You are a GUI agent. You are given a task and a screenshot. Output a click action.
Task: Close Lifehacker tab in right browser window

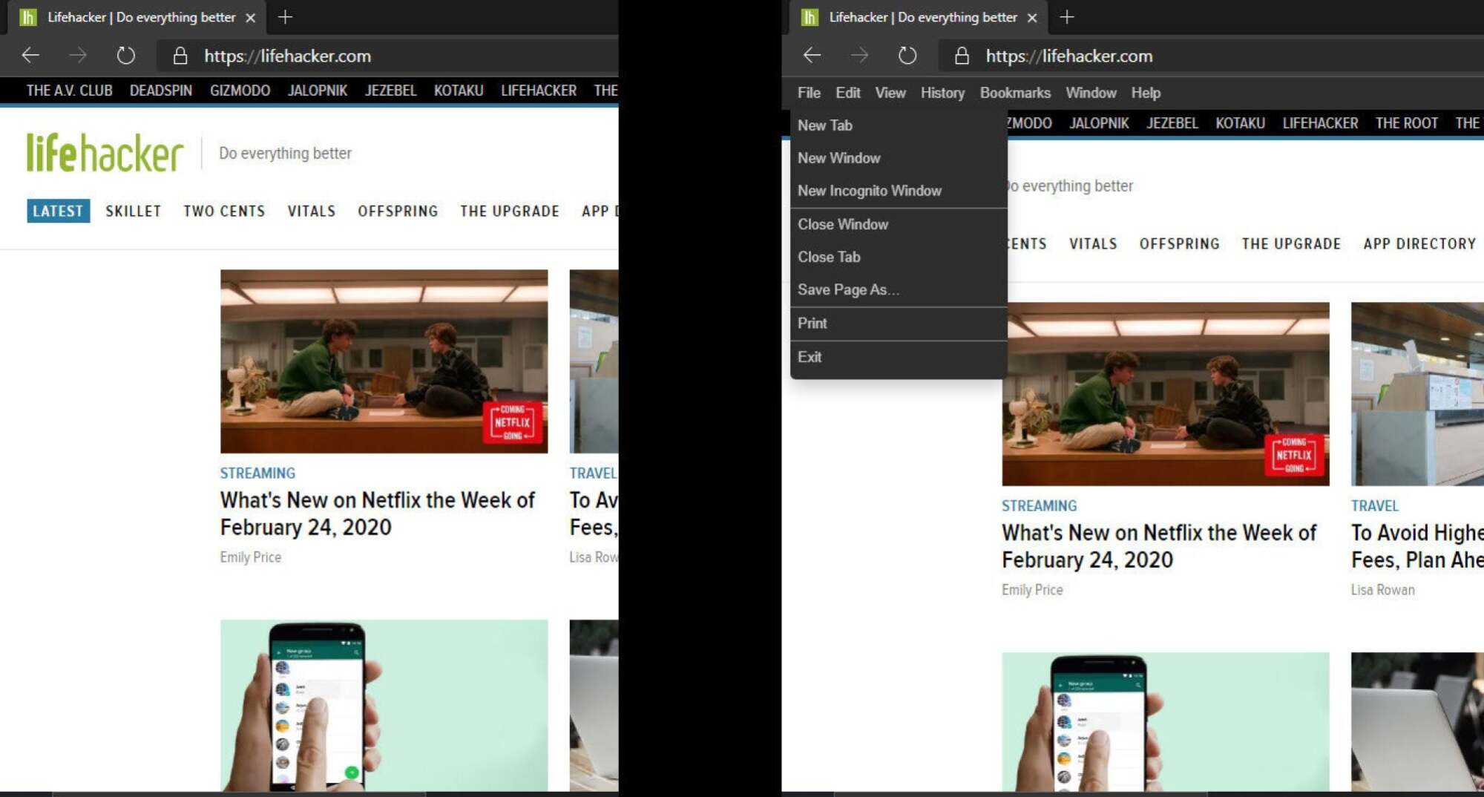(1032, 18)
